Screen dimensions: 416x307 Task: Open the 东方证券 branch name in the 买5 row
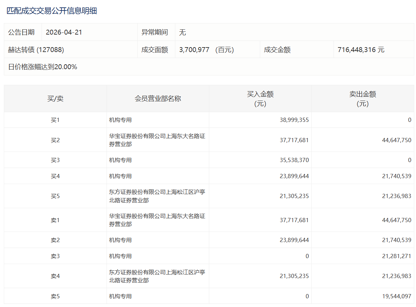pyautogui.click(x=157, y=196)
